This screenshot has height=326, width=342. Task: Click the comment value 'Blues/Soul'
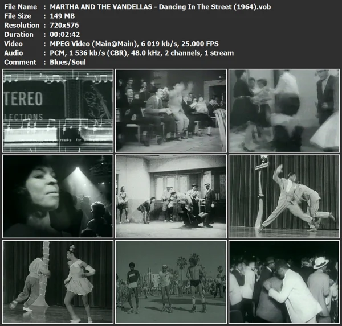click(x=68, y=62)
